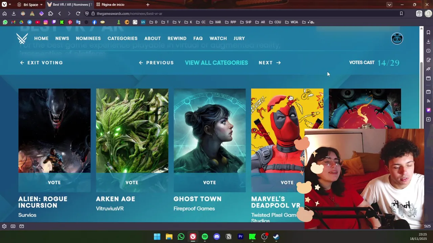This screenshot has height=243, width=433.
Task: Open the Feeds RSS panel icon
Action: 428,101
